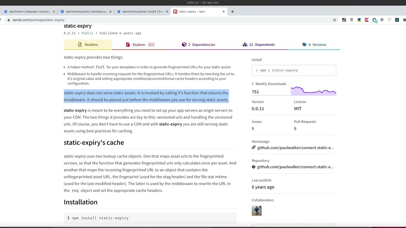
Task: Click the static-expiry's cache heading
Action: pos(94,142)
